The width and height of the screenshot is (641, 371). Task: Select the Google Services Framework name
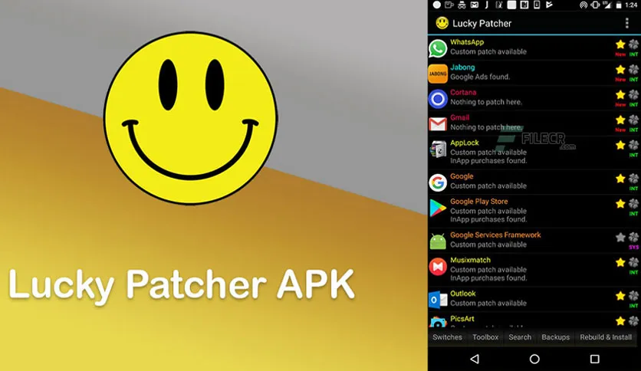point(495,235)
